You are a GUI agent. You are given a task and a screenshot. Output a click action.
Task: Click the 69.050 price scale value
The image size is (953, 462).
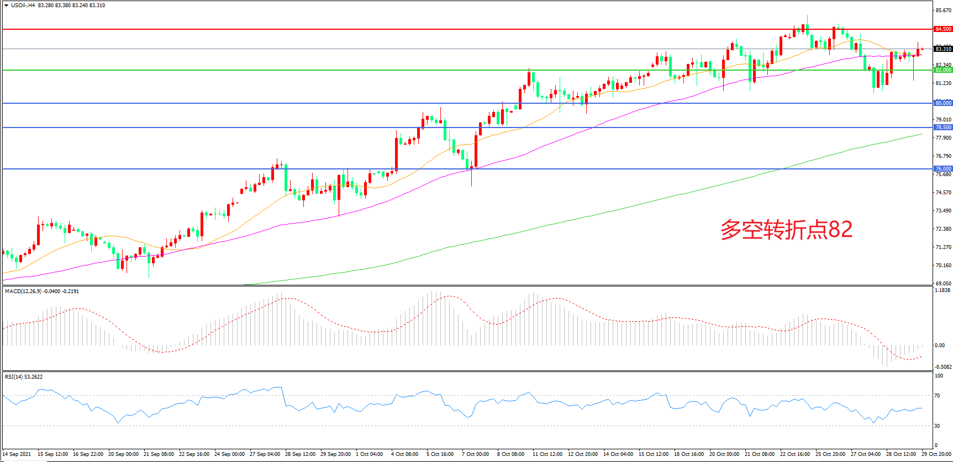click(943, 283)
